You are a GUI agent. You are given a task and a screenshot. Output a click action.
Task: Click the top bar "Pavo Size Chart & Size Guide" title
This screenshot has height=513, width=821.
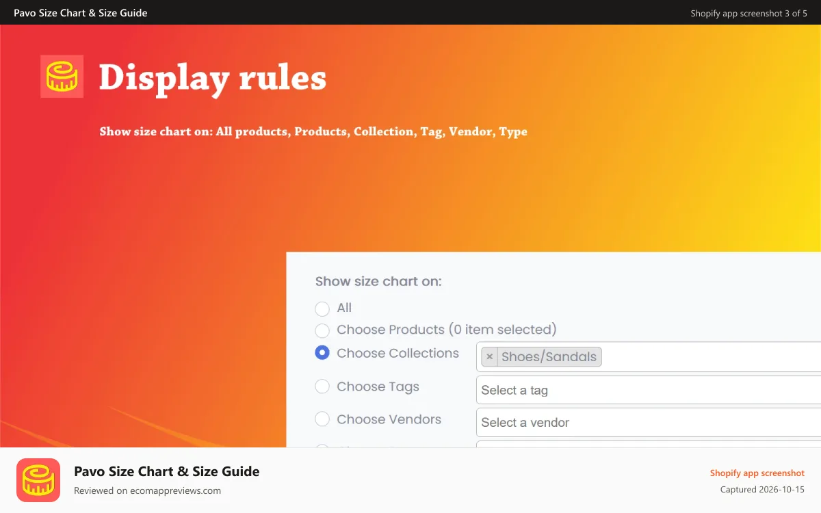coord(81,13)
